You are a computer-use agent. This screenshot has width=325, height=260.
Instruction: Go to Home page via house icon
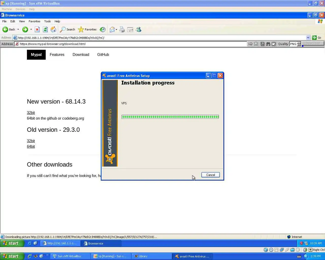[53, 29]
